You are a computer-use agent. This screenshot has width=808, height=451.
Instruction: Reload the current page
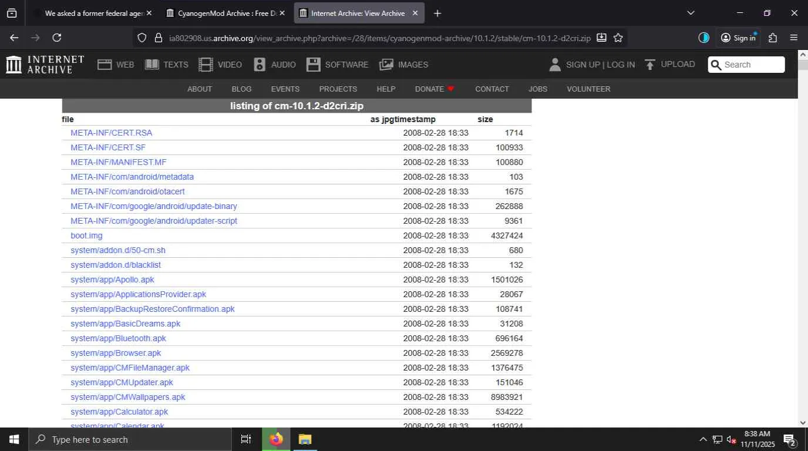pos(57,38)
